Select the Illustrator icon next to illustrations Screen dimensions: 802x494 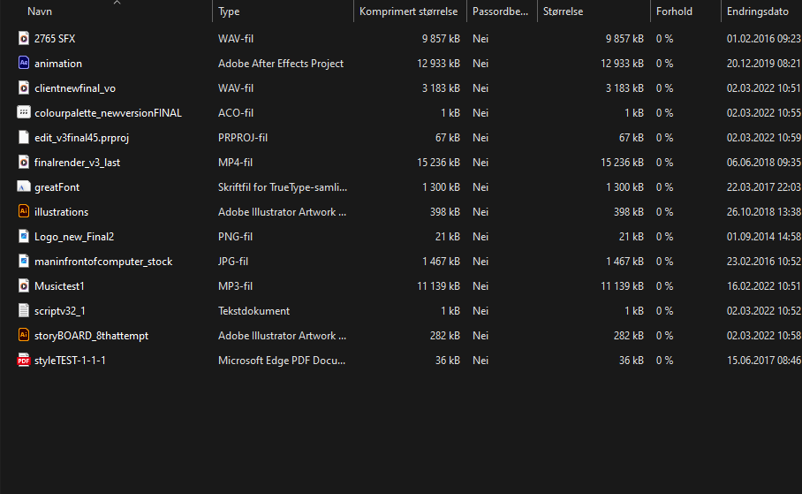coord(24,212)
